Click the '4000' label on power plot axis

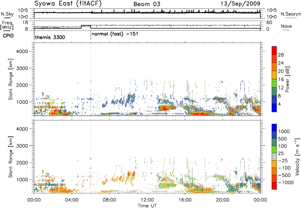[x=22, y=51]
